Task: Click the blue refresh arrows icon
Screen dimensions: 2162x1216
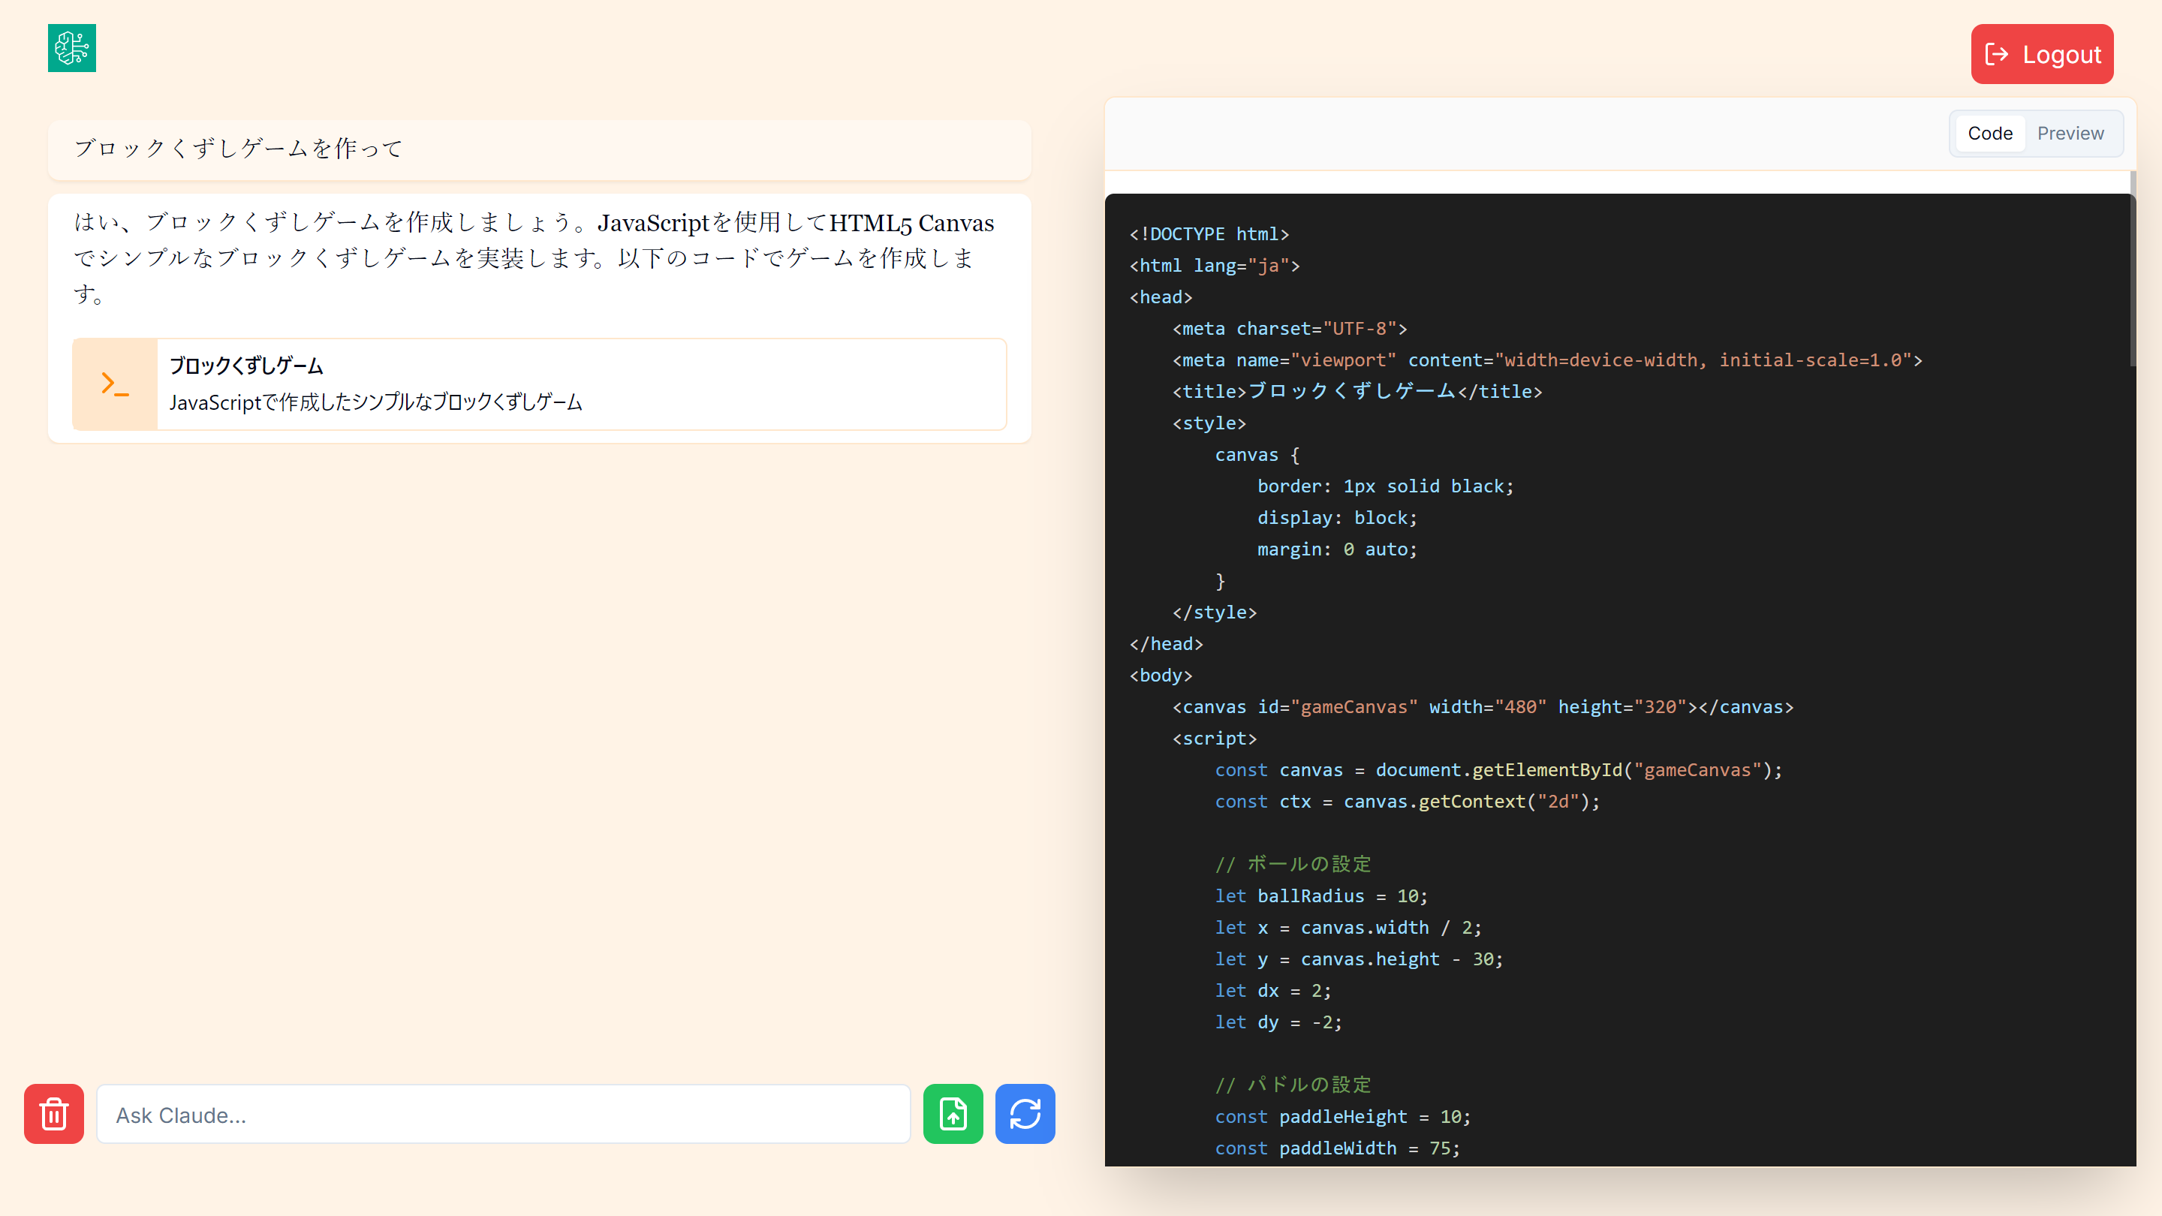Action: [x=1025, y=1114]
